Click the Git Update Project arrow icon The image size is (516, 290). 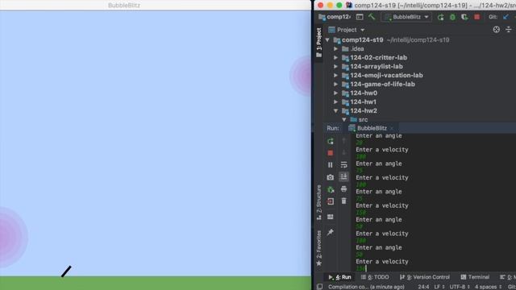click(506, 17)
